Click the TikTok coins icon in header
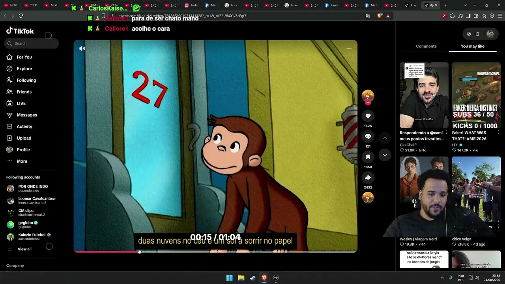 [469, 34]
